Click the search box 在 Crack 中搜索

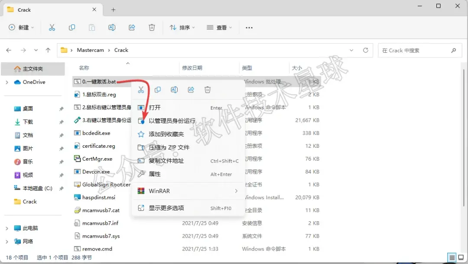click(420, 50)
